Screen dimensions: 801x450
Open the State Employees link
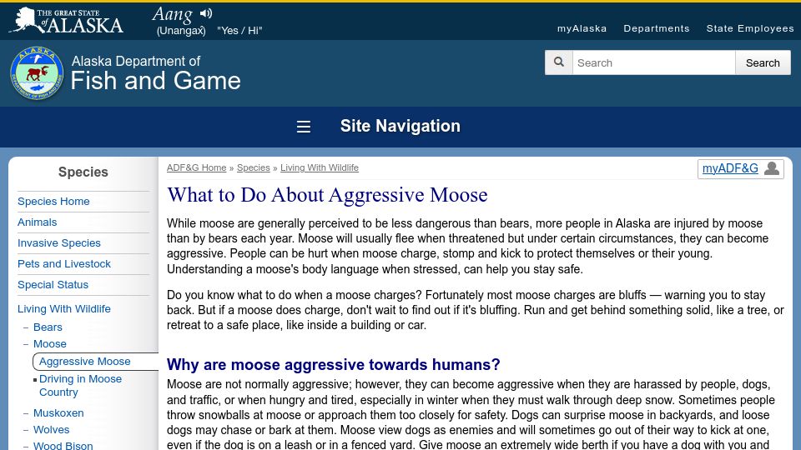750,28
